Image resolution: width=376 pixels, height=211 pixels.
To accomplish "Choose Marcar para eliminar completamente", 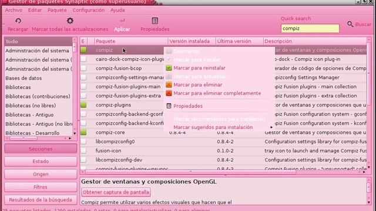I will click(x=217, y=93).
